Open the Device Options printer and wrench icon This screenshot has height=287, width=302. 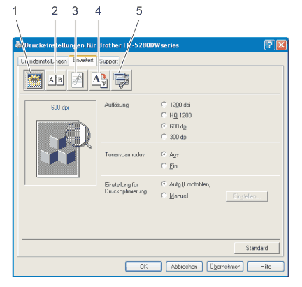pos(122,80)
